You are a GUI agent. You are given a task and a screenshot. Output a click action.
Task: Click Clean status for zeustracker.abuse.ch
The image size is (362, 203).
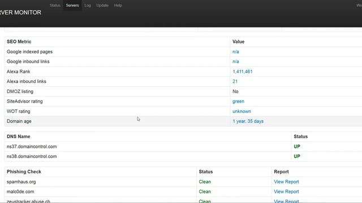point(205,201)
